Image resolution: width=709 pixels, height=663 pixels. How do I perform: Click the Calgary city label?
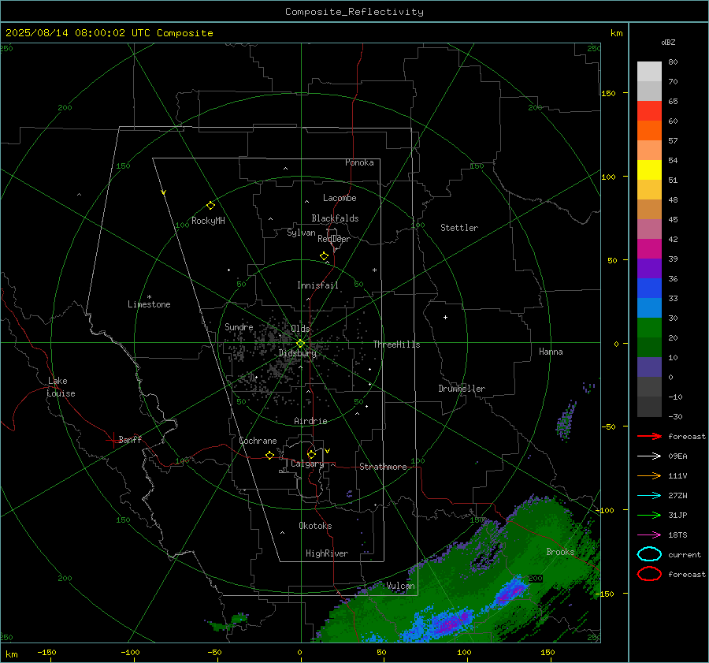point(307,464)
